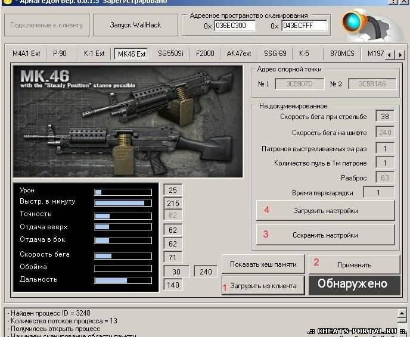Open the SG550Si weapon tab
Viewport: 410px width, 337px height.
point(170,54)
